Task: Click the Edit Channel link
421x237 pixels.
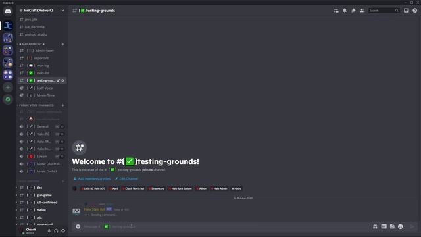Action: pos(126,178)
